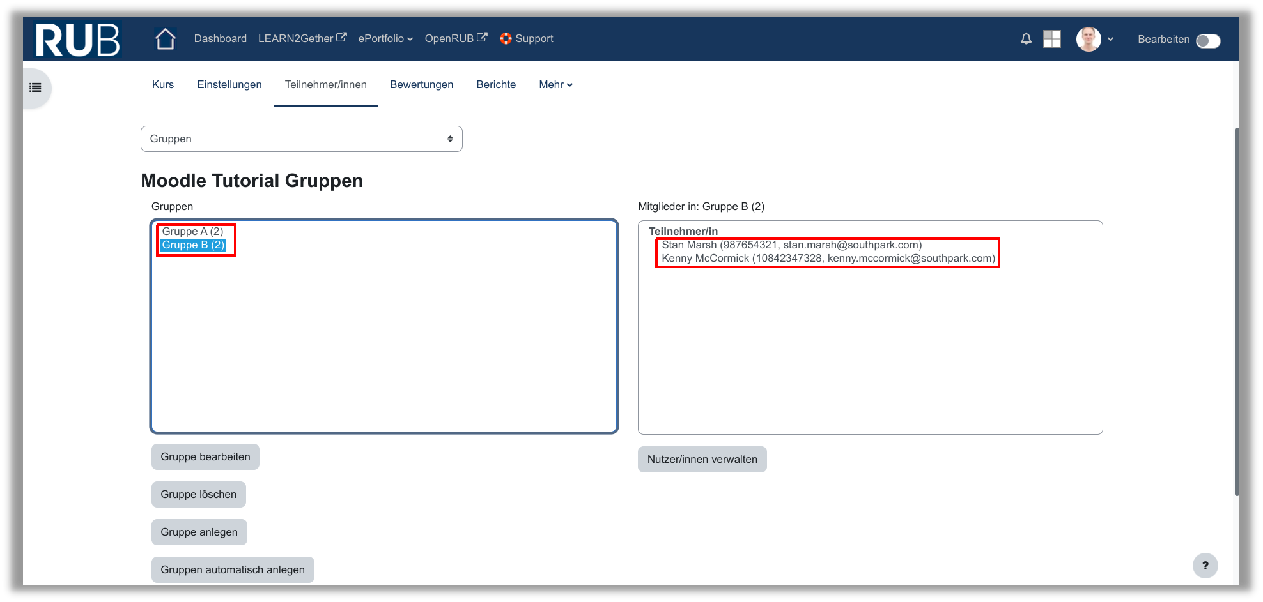1263x602 pixels.
Task: Expand the ePortfolio dropdown menu
Action: tap(385, 39)
